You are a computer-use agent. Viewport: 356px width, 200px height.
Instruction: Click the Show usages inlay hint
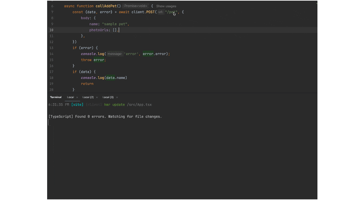click(166, 6)
